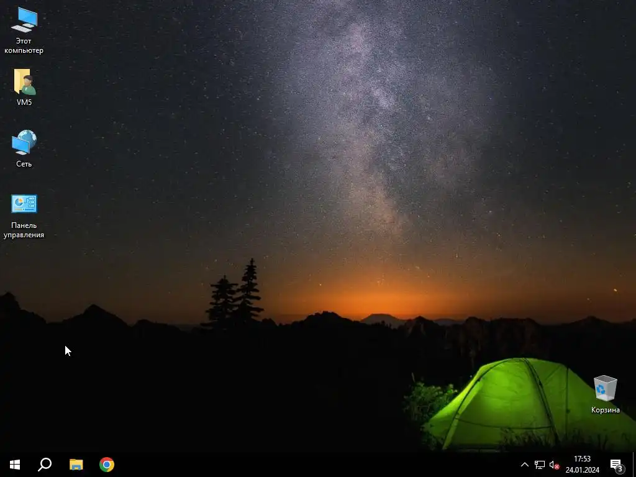Open notification center with 3 alerts
Screen dimensions: 636x477
[617, 465]
